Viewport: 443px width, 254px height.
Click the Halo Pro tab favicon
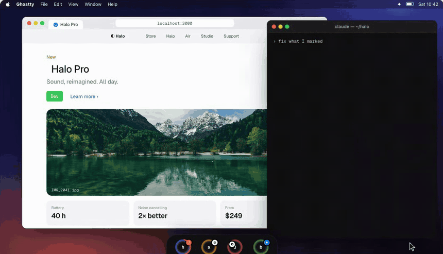pyautogui.click(x=56, y=25)
